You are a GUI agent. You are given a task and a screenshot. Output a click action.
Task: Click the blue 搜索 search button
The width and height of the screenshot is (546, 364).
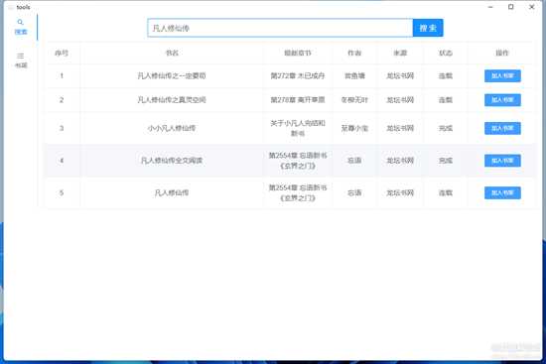coord(428,28)
